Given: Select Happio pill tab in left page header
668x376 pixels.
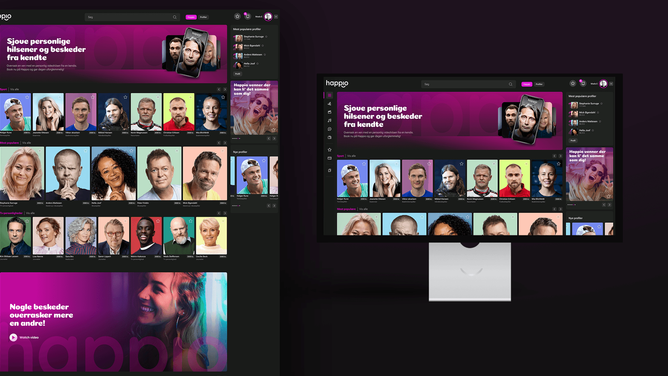Looking at the screenshot, I should [x=191, y=17].
